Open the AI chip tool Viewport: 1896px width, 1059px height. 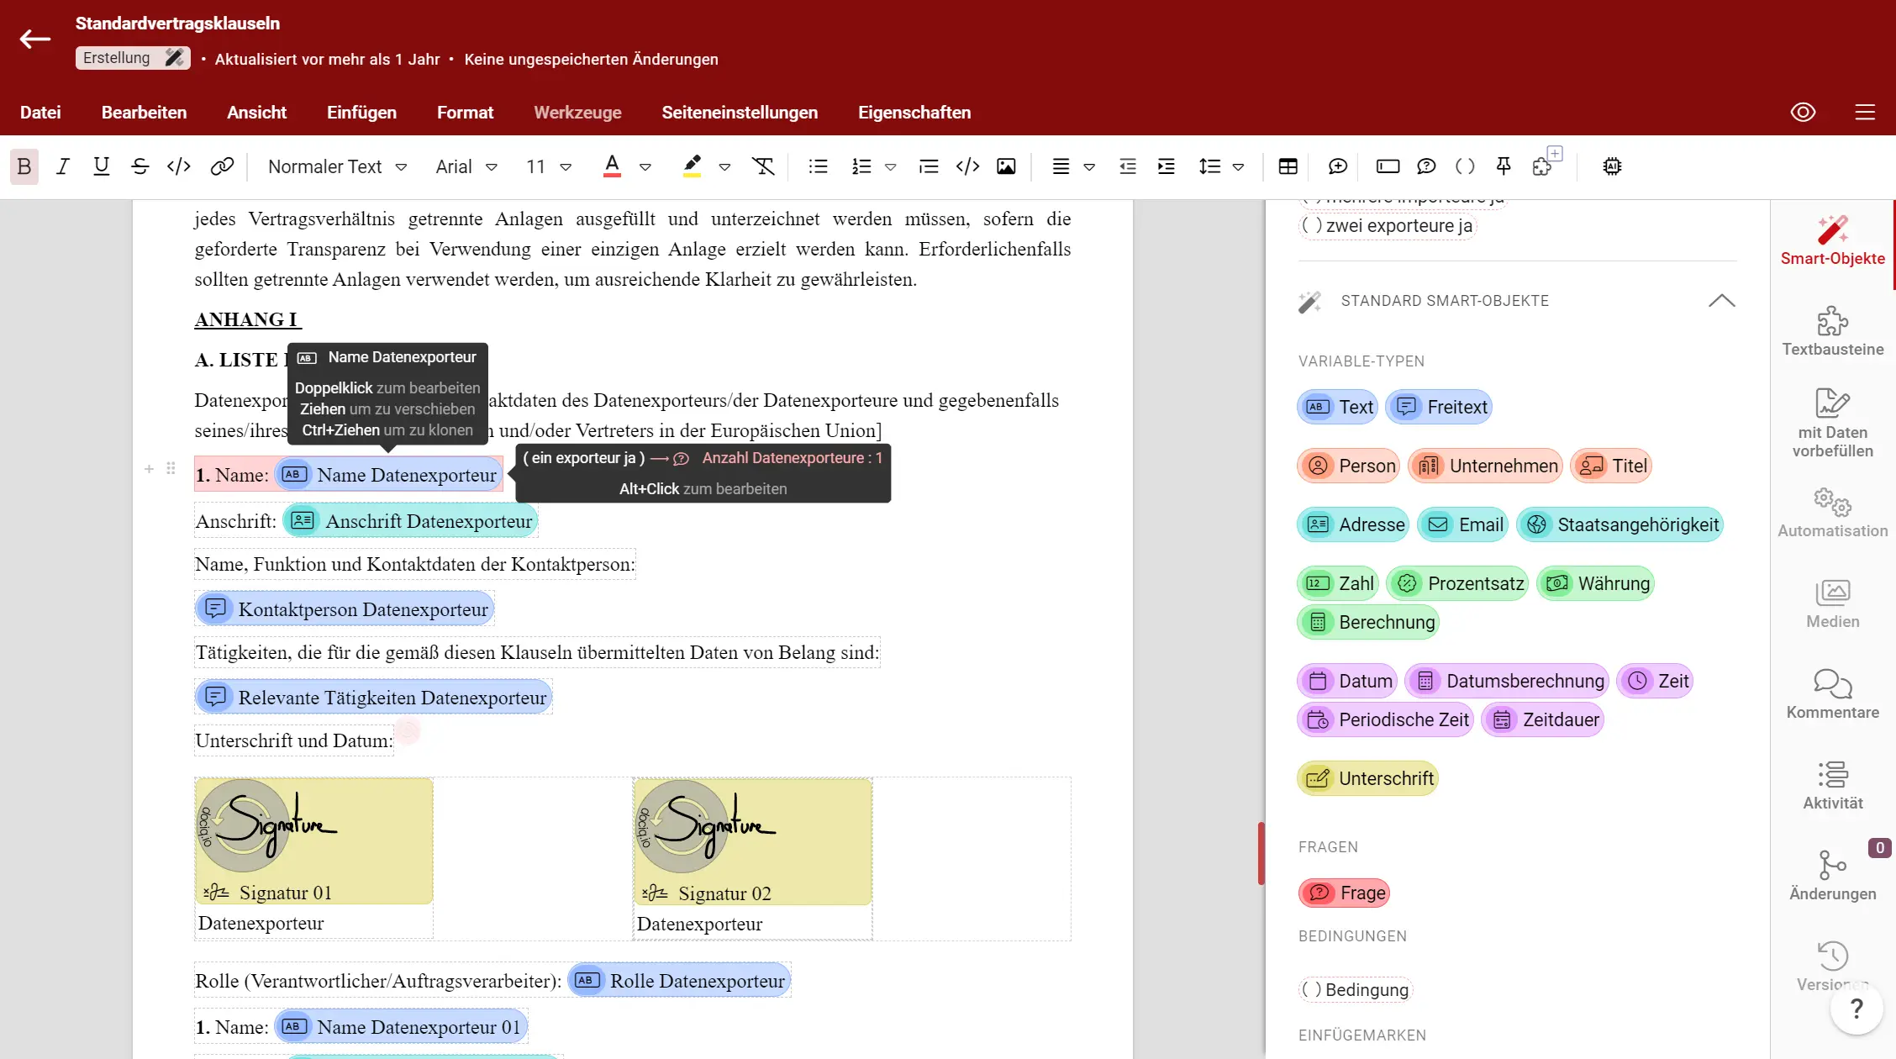click(1612, 166)
